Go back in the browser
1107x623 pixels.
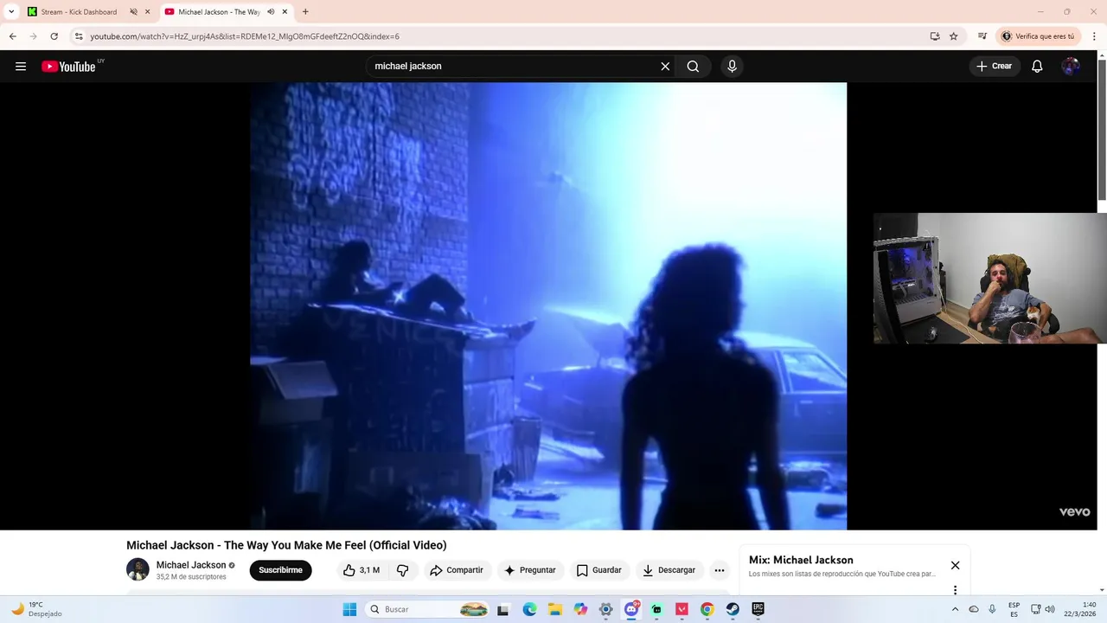pyautogui.click(x=12, y=36)
